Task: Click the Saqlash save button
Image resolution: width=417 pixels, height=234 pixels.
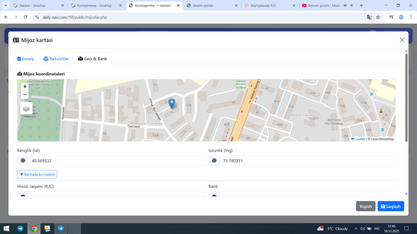Action: pos(391,206)
